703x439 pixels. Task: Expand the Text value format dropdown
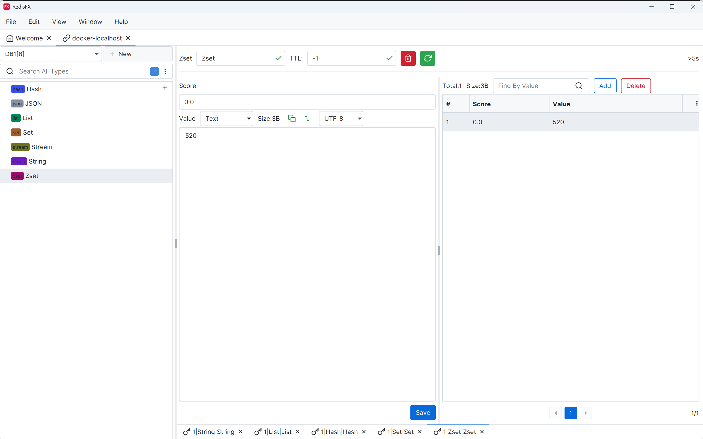click(226, 119)
